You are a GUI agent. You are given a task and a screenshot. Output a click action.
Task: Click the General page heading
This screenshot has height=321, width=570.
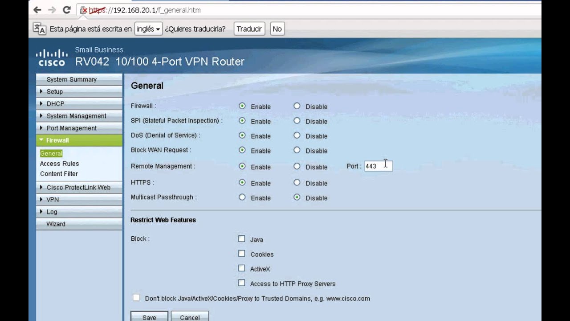[x=147, y=86]
